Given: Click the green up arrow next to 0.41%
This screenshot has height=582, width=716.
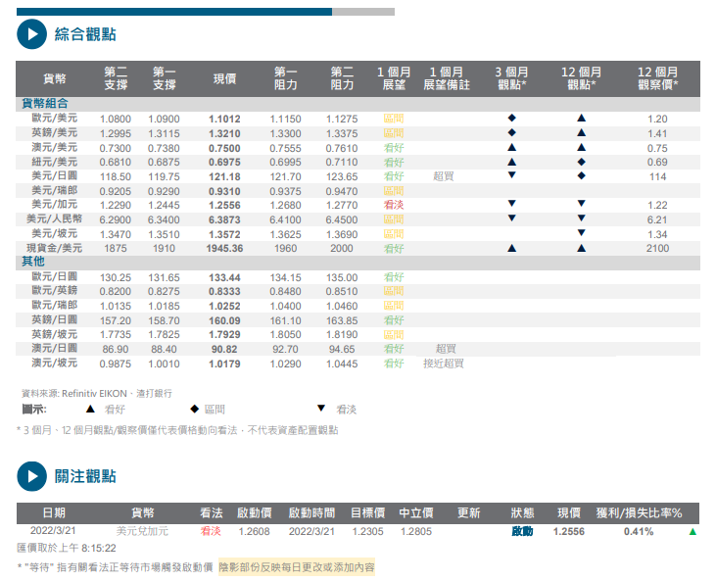Looking at the screenshot, I should click(x=693, y=532).
